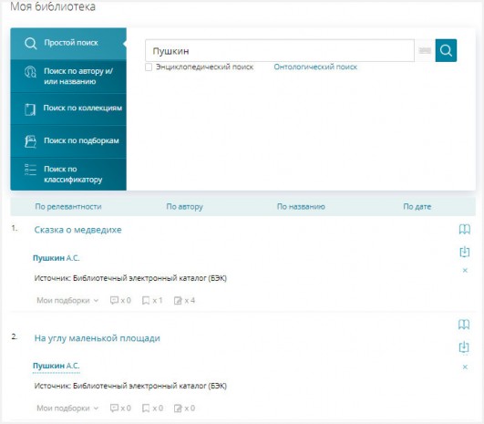Open the virtual keyboard icon in search field
Viewport: 484px width, 424px height.
pyautogui.click(x=425, y=50)
